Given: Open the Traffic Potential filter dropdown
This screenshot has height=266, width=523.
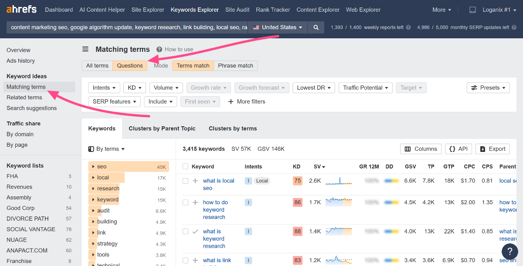Looking at the screenshot, I should [365, 88].
